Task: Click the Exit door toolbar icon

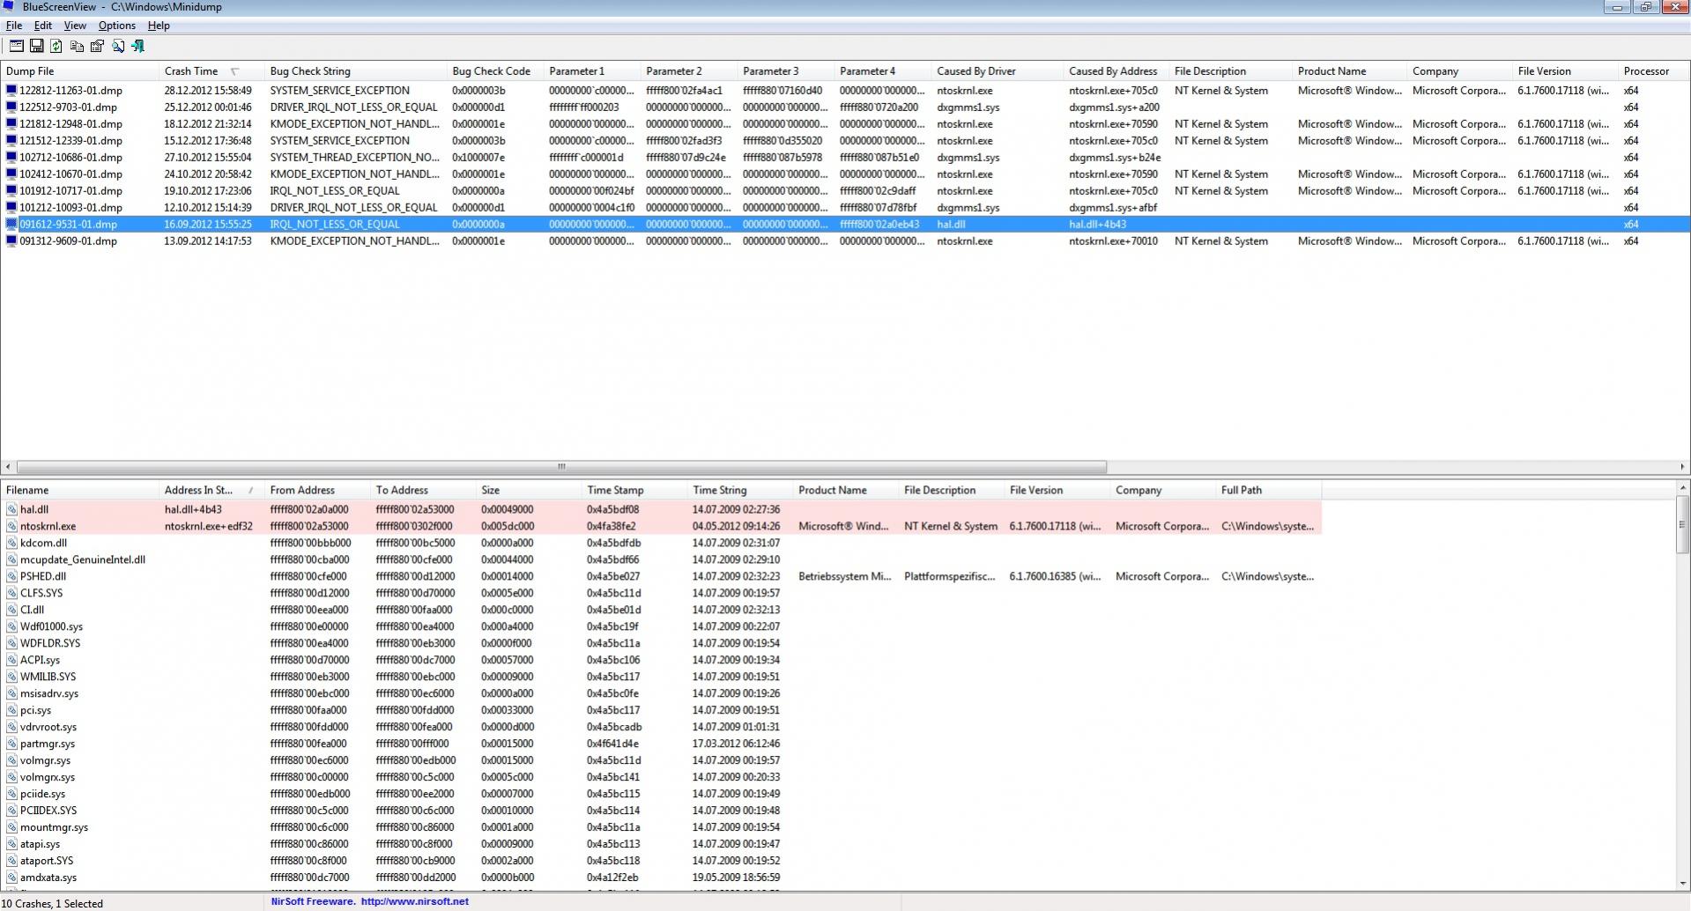Action: (137, 46)
